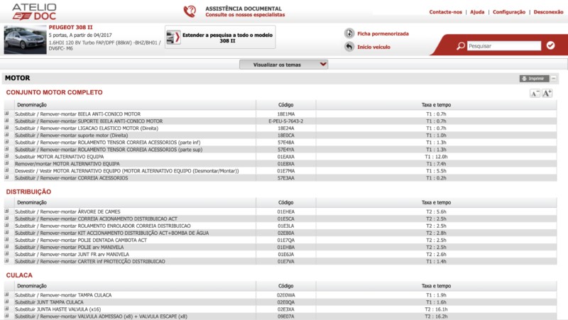568x320 pixels.
Task: Expand the POLIE DENTADA CAMBOTA ACT row
Action: (6, 240)
